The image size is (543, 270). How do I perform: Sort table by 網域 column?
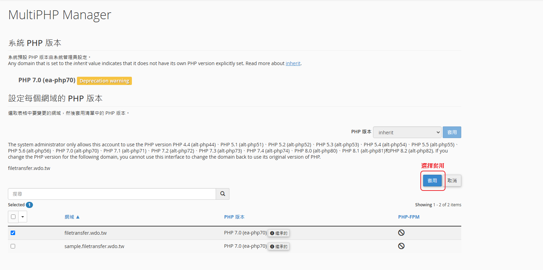click(69, 217)
